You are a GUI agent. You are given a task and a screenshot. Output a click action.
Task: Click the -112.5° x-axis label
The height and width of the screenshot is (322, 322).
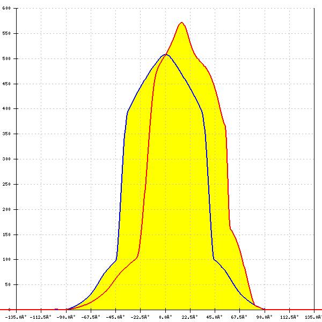tap(41, 317)
